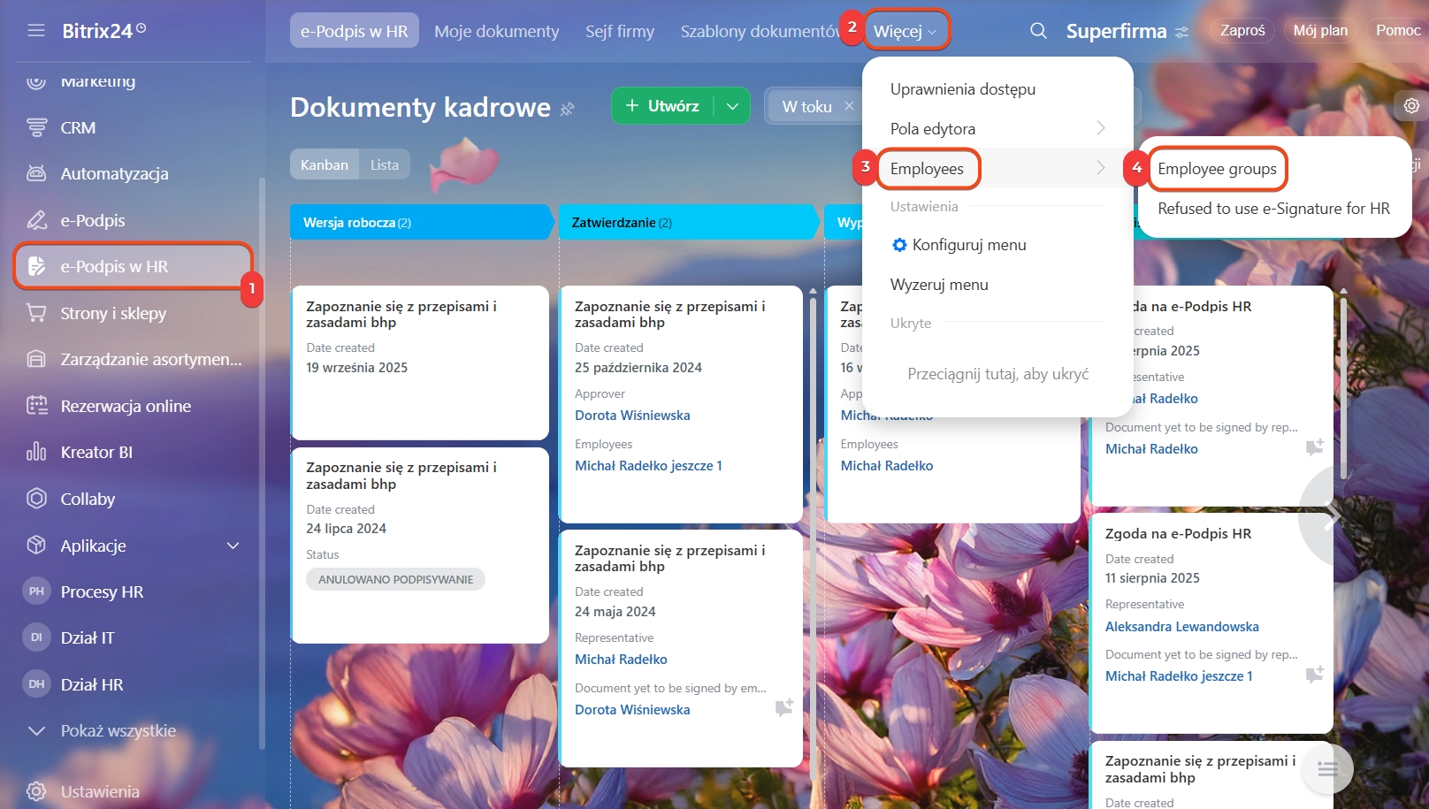Open the Zarządzanie asortymentem icon
1429x809 pixels.
point(36,359)
